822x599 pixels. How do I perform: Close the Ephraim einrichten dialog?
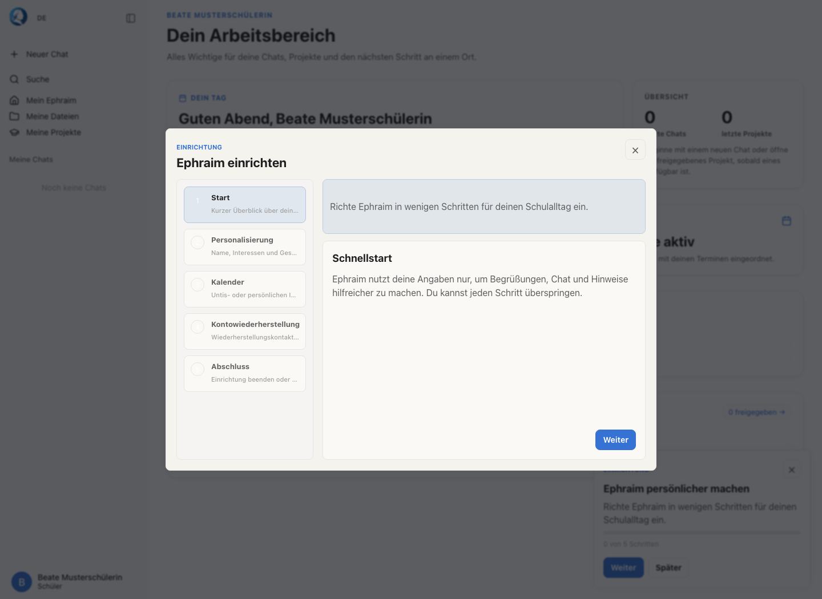(635, 150)
